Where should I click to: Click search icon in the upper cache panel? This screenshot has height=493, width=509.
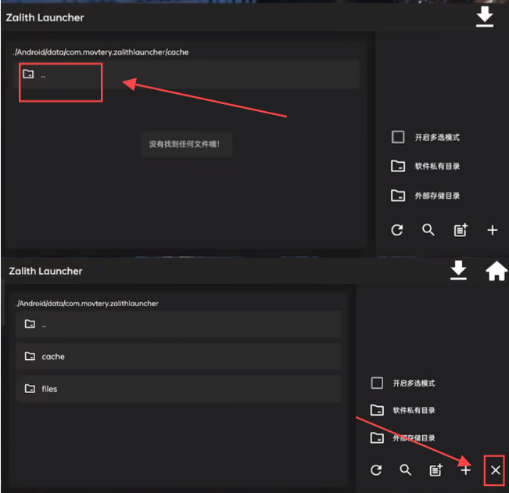(428, 230)
